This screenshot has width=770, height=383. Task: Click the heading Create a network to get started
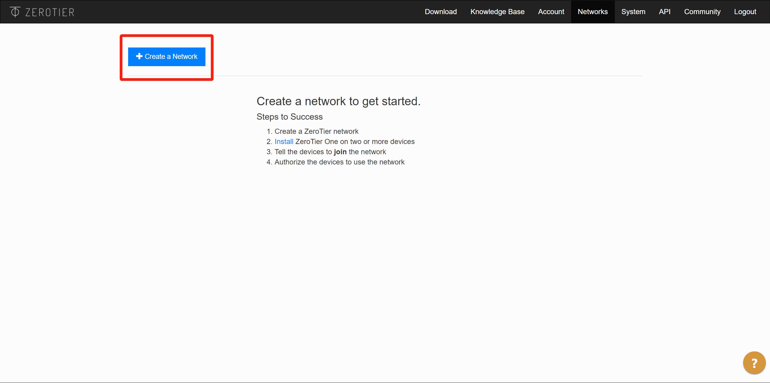click(338, 101)
